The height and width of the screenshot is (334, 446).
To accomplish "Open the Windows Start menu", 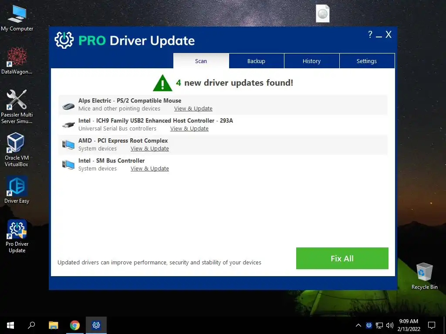I will tap(10, 325).
